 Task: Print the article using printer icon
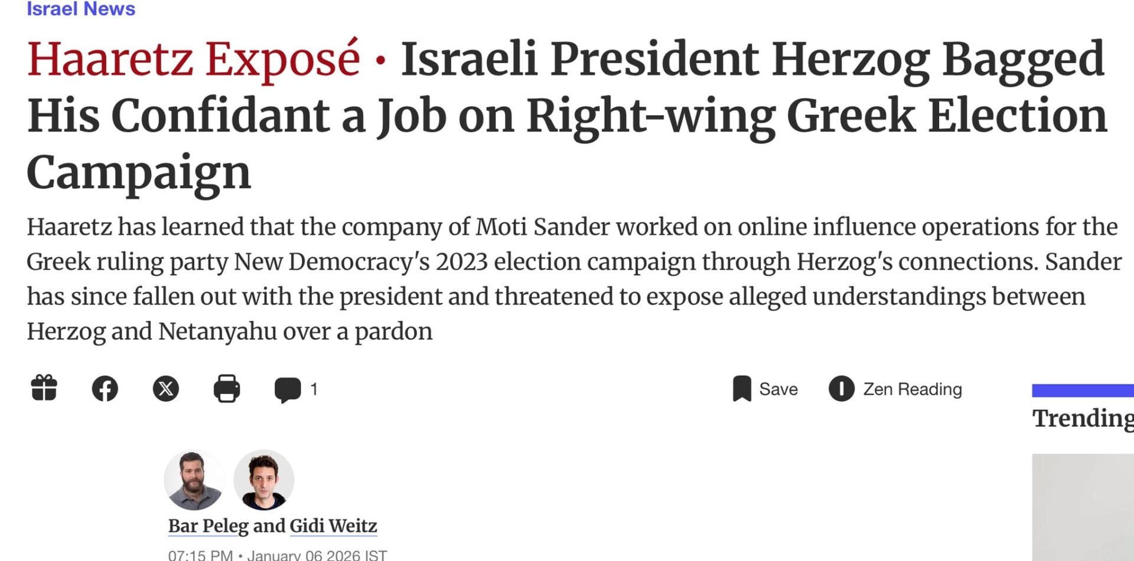(x=227, y=389)
